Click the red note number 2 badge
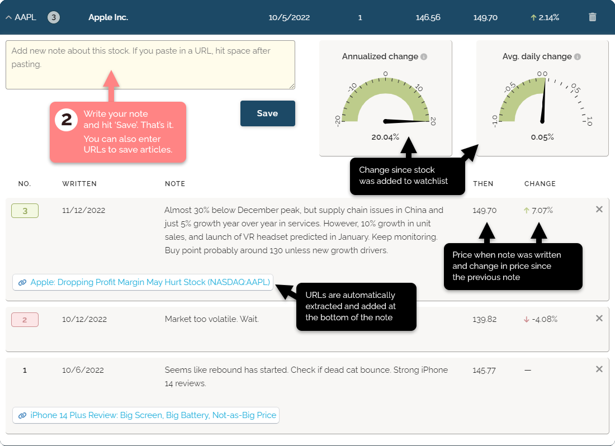 pos(25,320)
